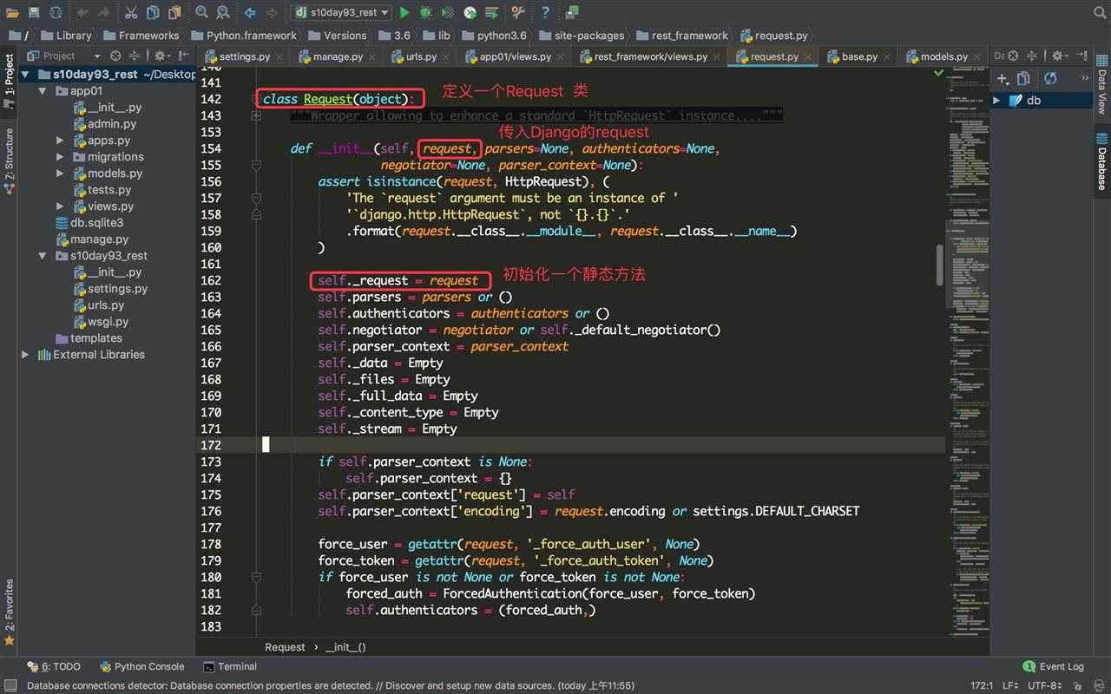Image resolution: width=1111 pixels, height=694 pixels.
Task: Click the Replace toolbar icon
Action: click(223, 12)
